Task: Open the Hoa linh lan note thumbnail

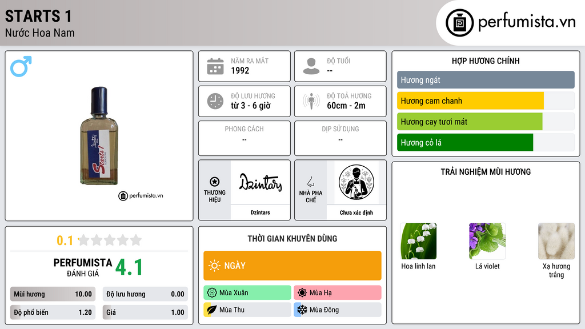Action: [418, 242]
